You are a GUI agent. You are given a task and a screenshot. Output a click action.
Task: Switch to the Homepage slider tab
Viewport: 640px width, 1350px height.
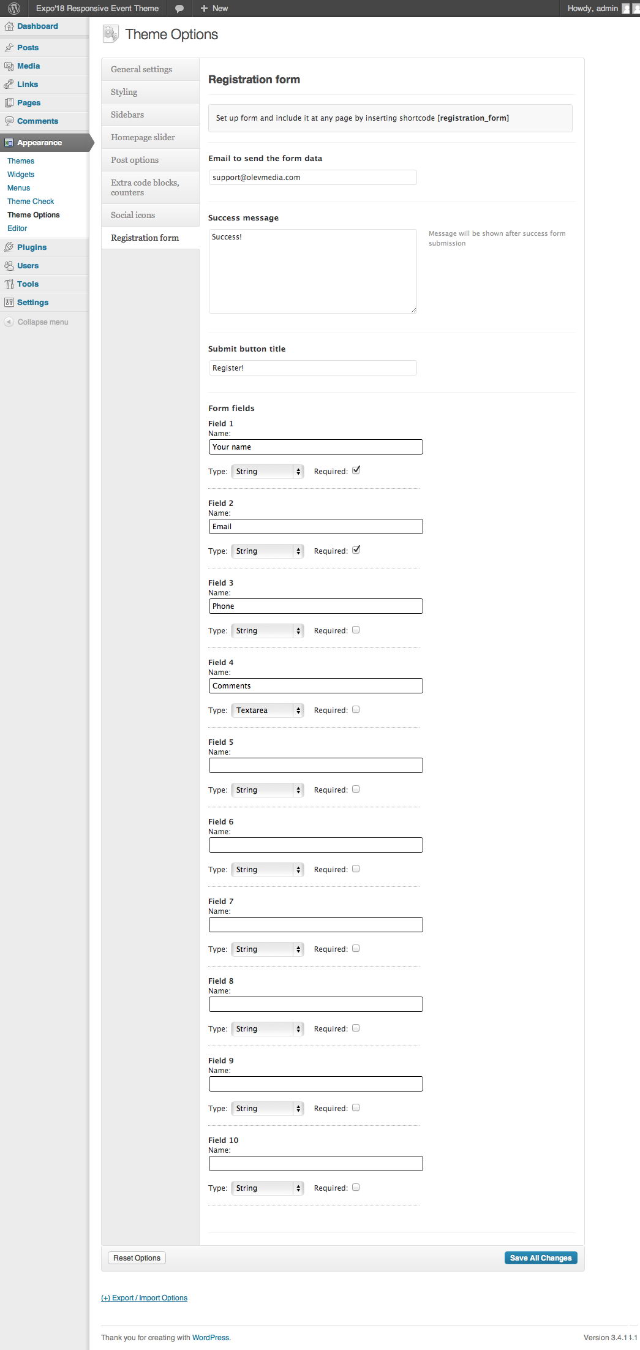pos(143,137)
